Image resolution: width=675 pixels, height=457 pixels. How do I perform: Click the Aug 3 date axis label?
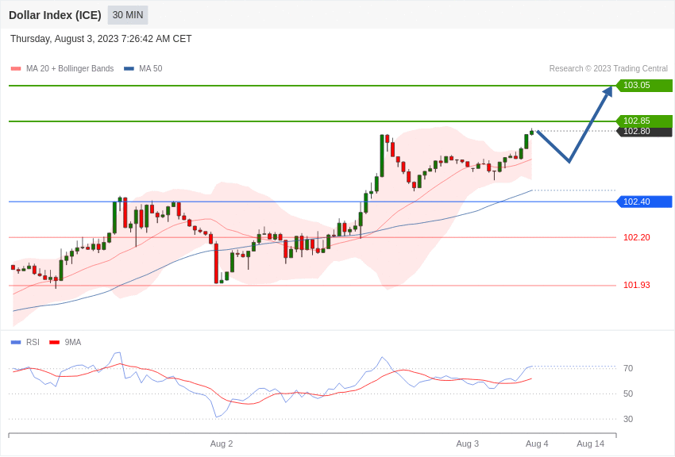[468, 444]
